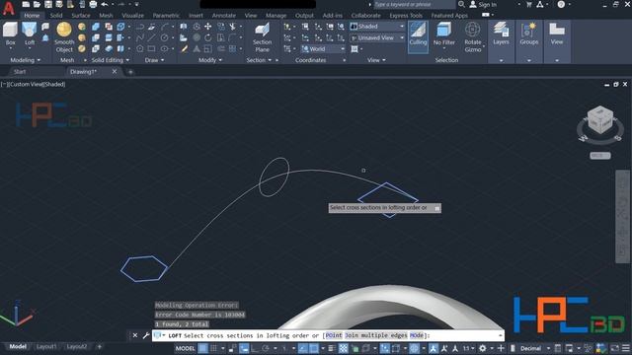Toggle the units ruler icon beside Decimal
Screen dimensions: 632x355
tap(513, 348)
